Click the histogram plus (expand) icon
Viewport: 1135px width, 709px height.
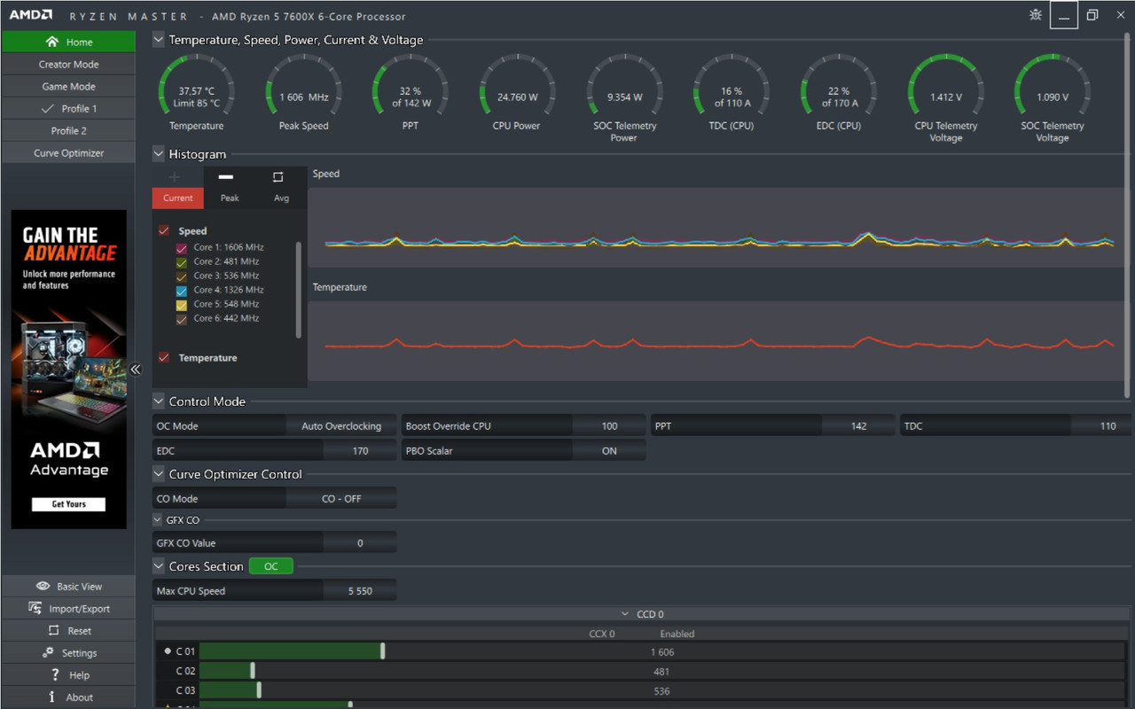(175, 176)
